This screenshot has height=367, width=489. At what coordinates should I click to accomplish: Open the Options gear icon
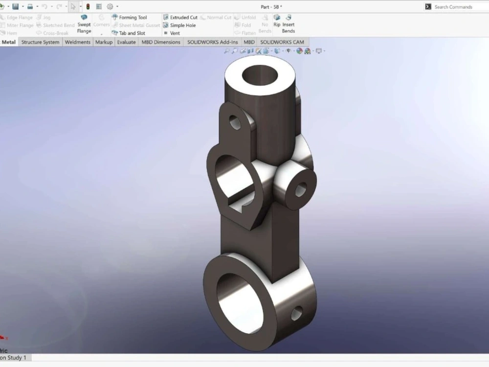point(110,6)
